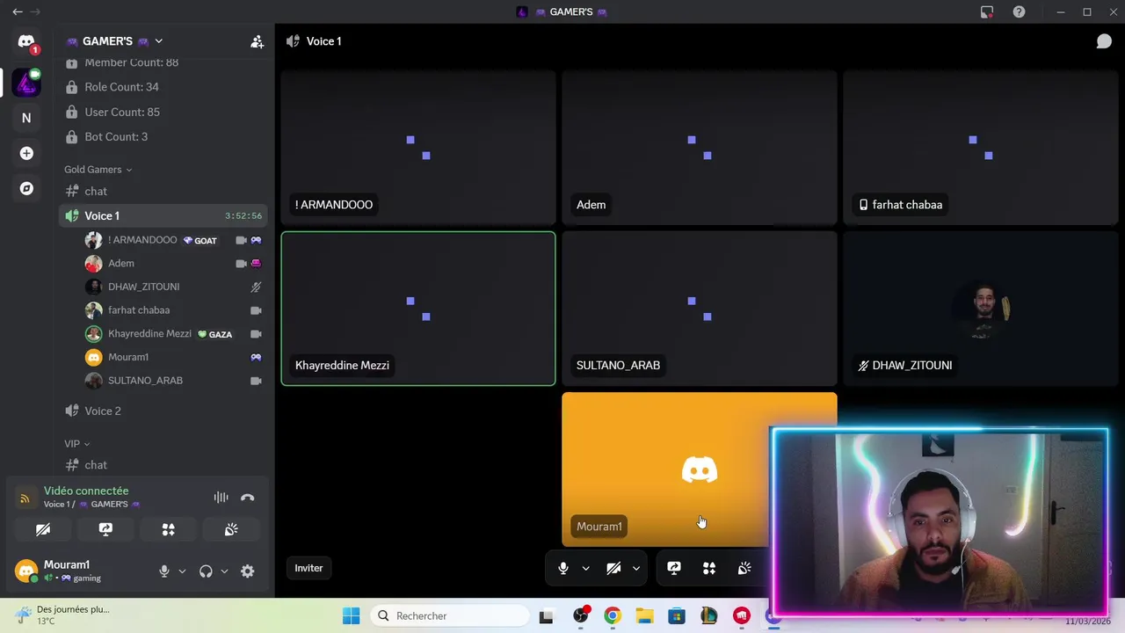Open the Windows Start menu

pyautogui.click(x=351, y=616)
